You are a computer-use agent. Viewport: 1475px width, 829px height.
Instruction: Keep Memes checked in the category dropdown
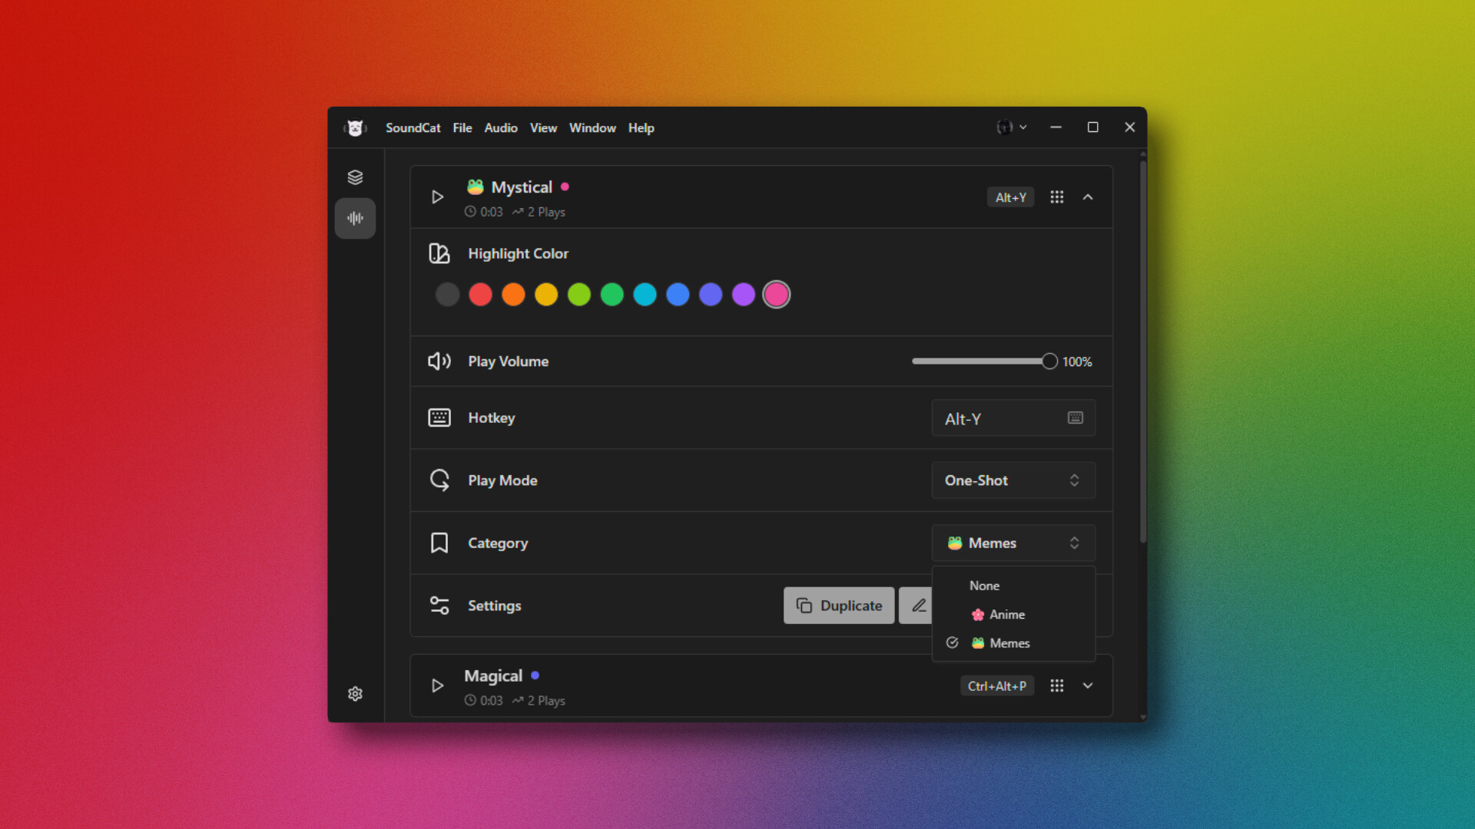[1009, 642]
